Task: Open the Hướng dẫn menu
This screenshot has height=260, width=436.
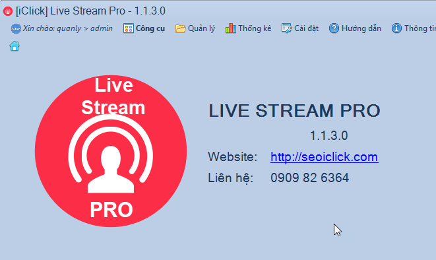Action: click(355, 28)
